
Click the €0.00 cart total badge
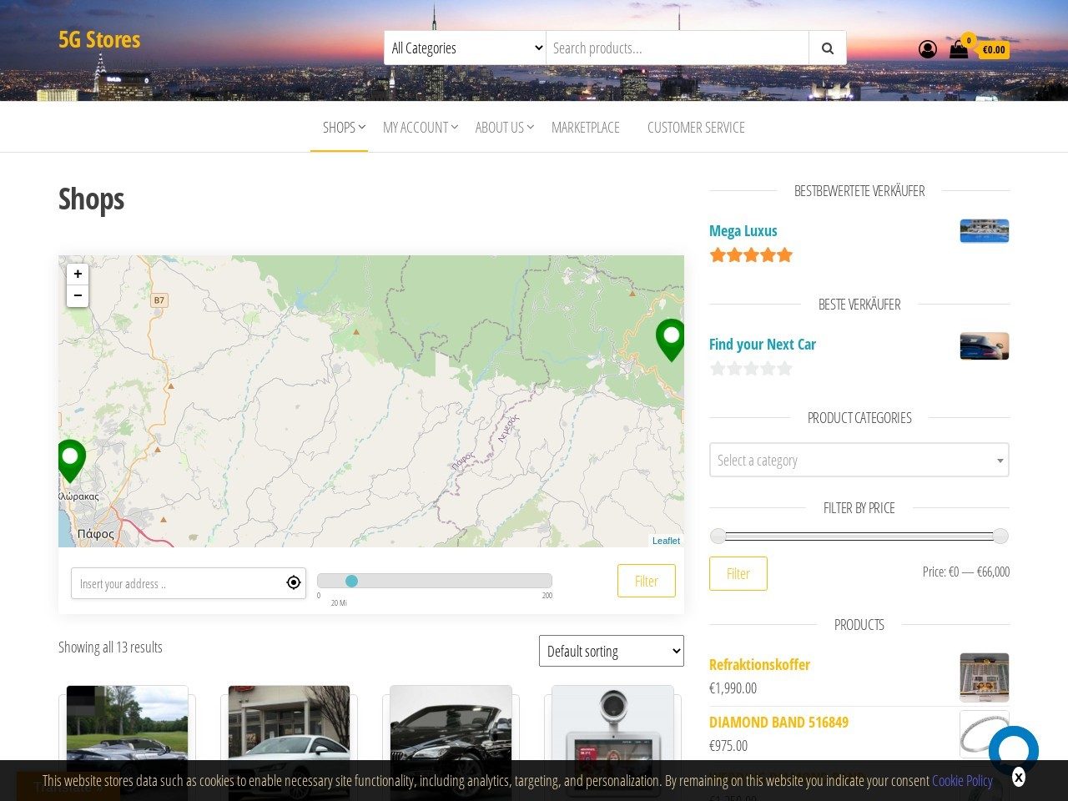coord(993,50)
